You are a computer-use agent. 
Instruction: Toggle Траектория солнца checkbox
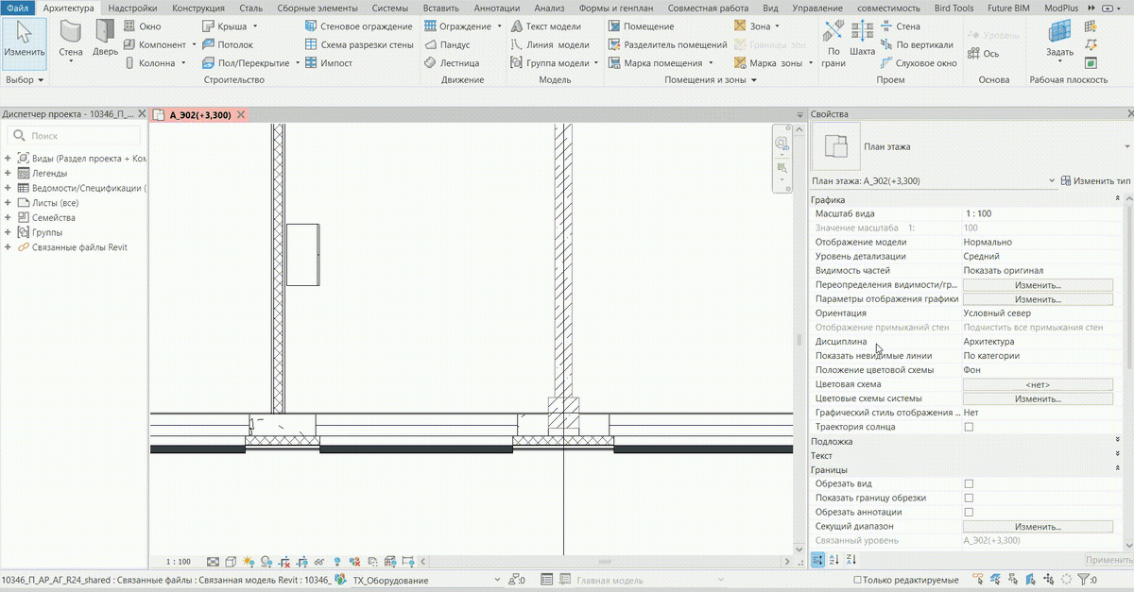pyautogui.click(x=968, y=427)
